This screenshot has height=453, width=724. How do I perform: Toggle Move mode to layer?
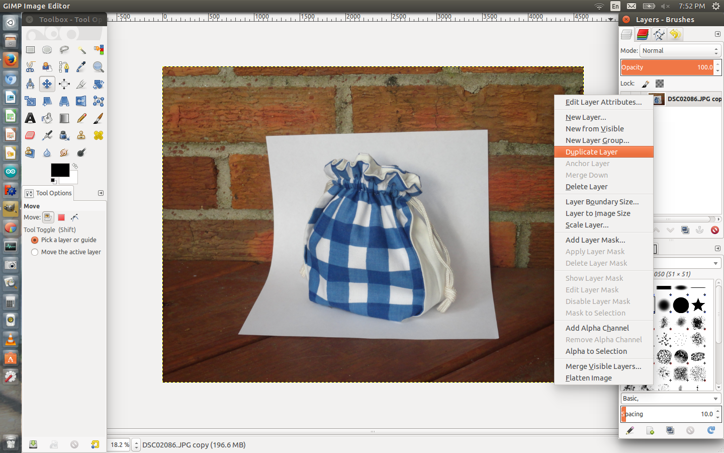[x=48, y=217]
